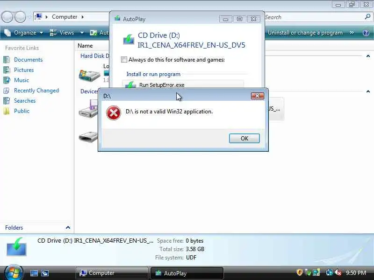Click the network tray icon
The width and height of the screenshot is (374, 280).
click(330, 273)
